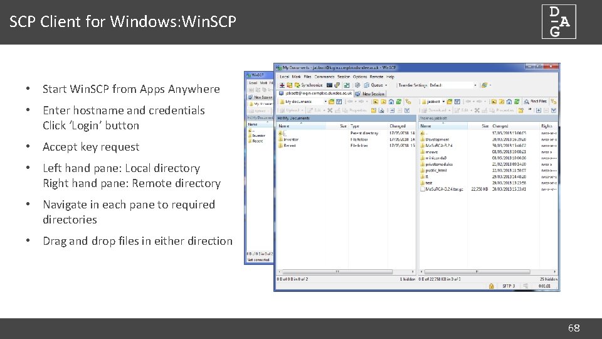Select the remote public_html folder
This screenshot has height=339, width=602.
[433, 170]
